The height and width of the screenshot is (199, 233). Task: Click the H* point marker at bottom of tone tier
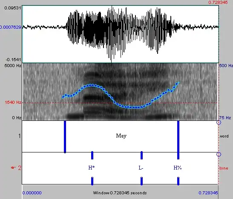92,181
